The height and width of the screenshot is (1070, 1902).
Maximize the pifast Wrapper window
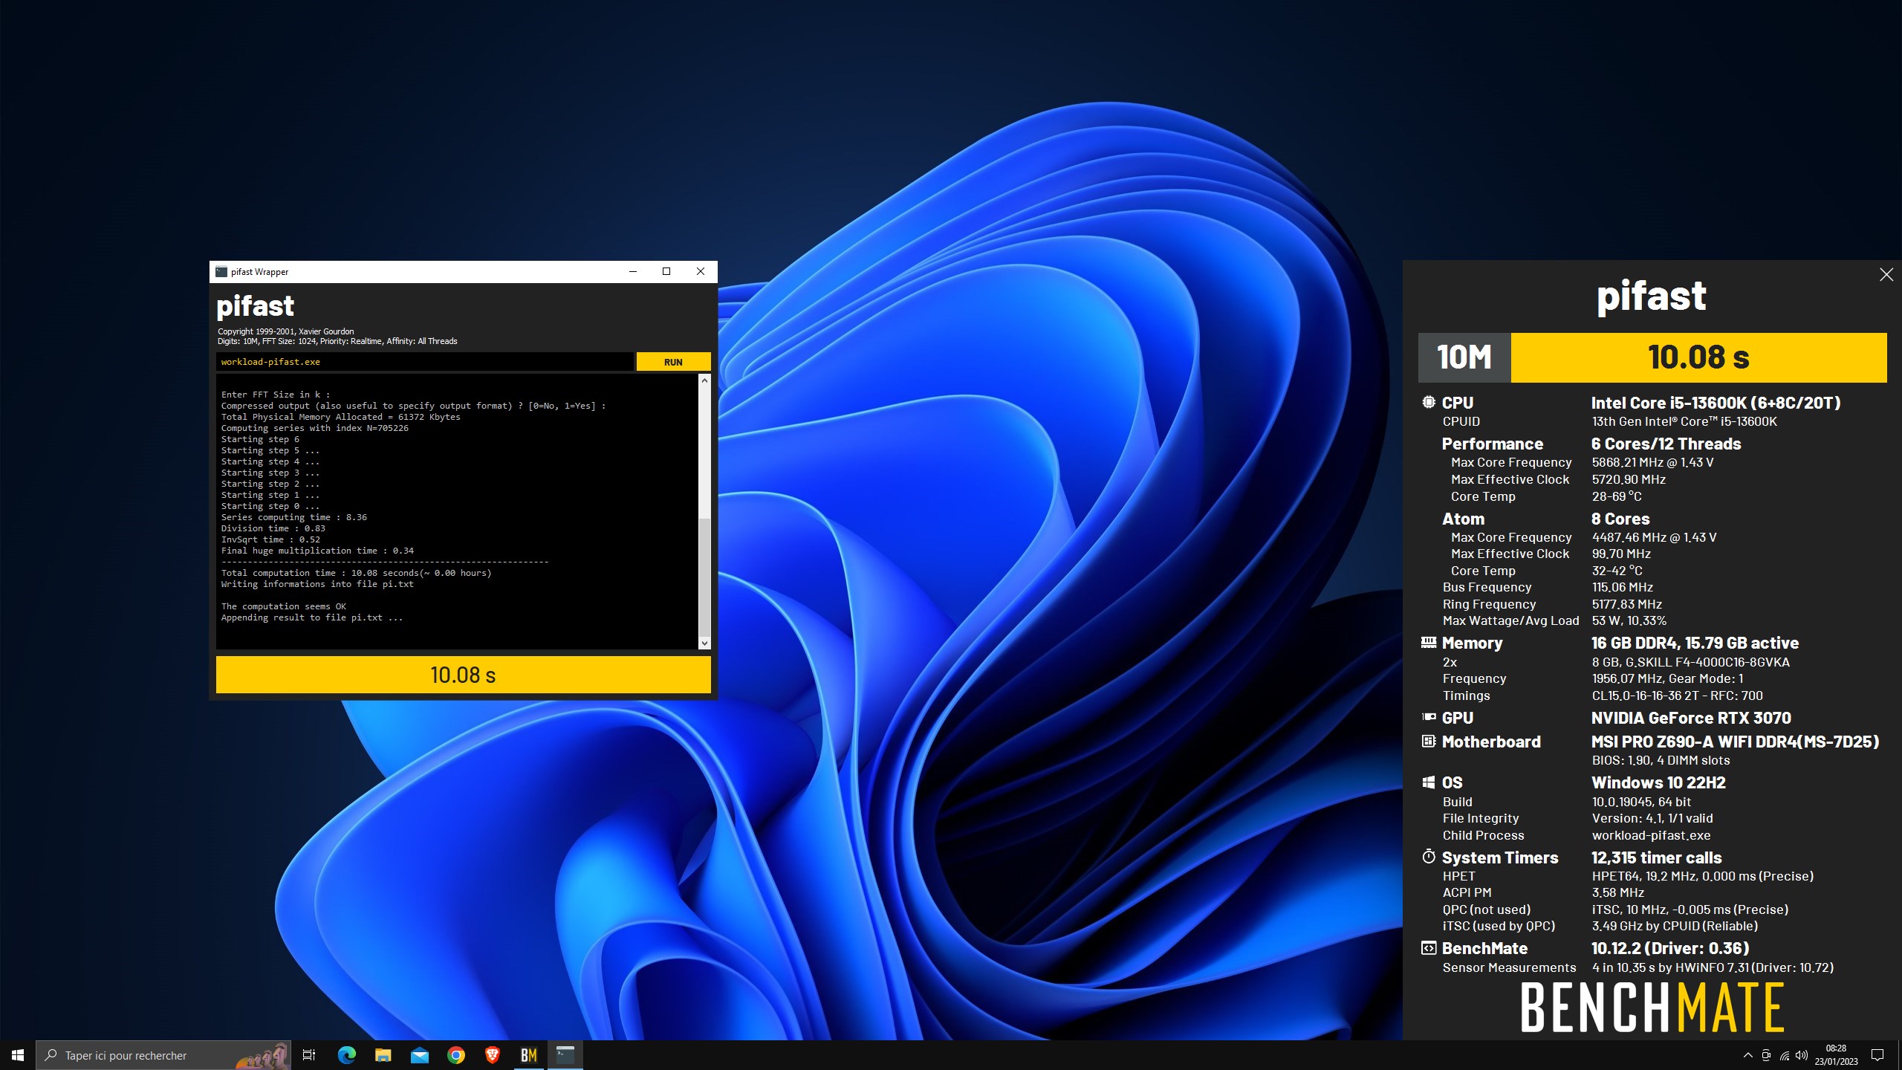point(666,272)
